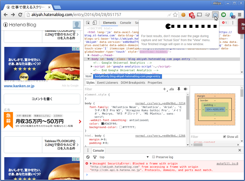
Task: Select the Styles tab
Action: (x=90, y=82)
